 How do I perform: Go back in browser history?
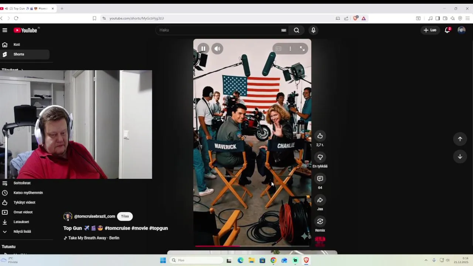tap(2, 18)
